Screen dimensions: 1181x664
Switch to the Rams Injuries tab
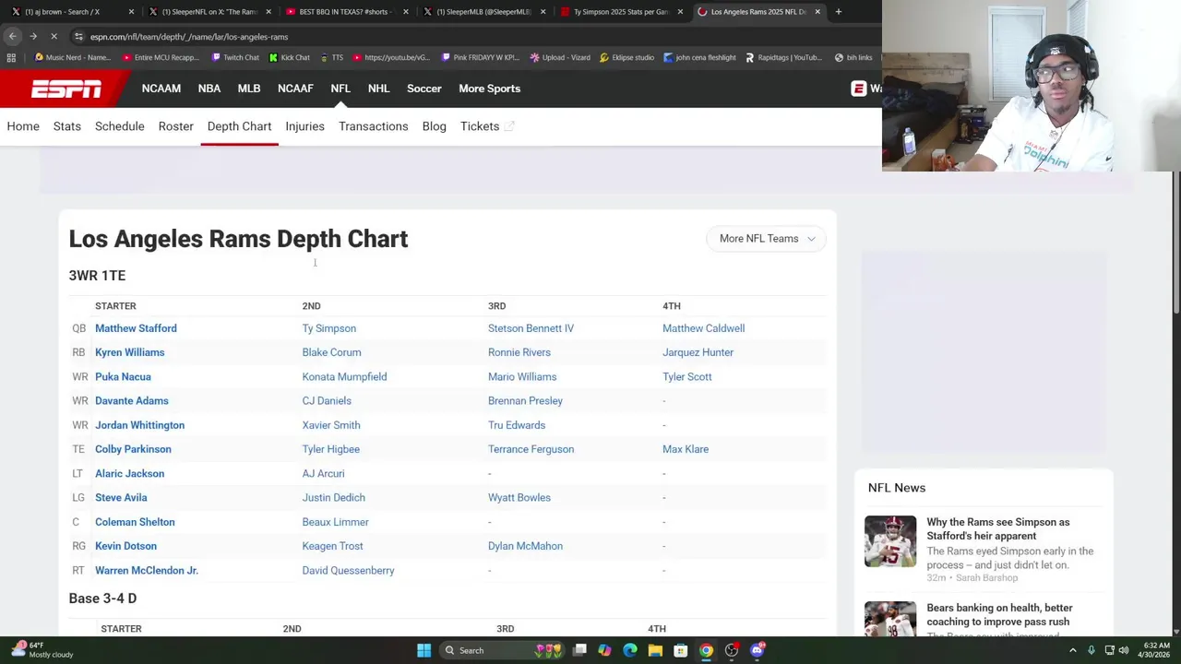click(x=304, y=126)
